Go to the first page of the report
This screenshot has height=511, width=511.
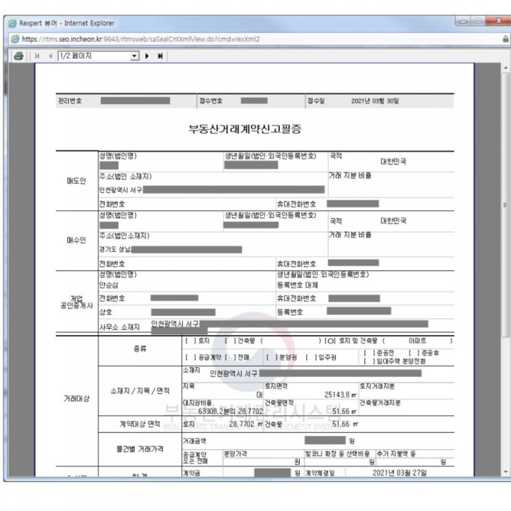point(37,56)
